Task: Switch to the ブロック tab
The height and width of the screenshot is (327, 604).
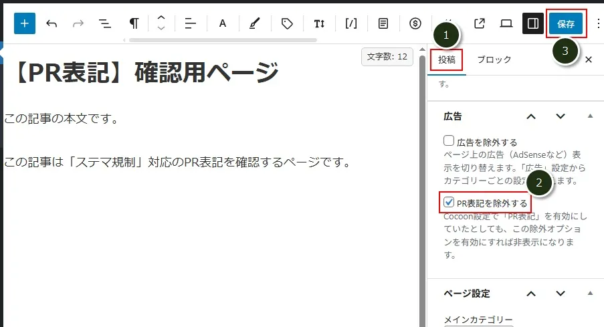Action: point(494,60)
